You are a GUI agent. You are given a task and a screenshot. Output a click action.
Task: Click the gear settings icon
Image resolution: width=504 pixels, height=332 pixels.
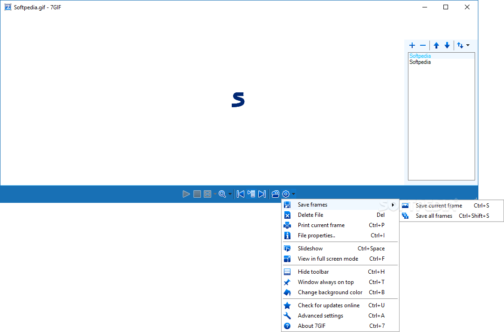tap(286, 194)
